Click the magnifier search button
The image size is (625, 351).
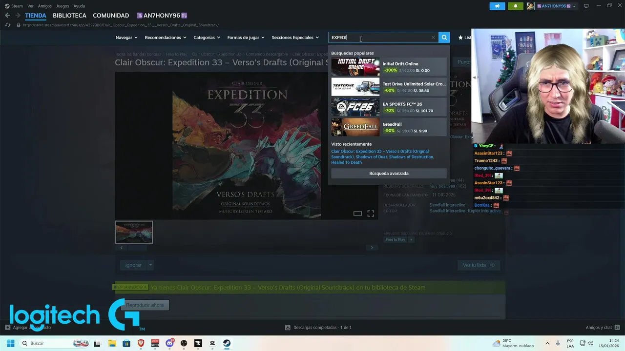444,38
